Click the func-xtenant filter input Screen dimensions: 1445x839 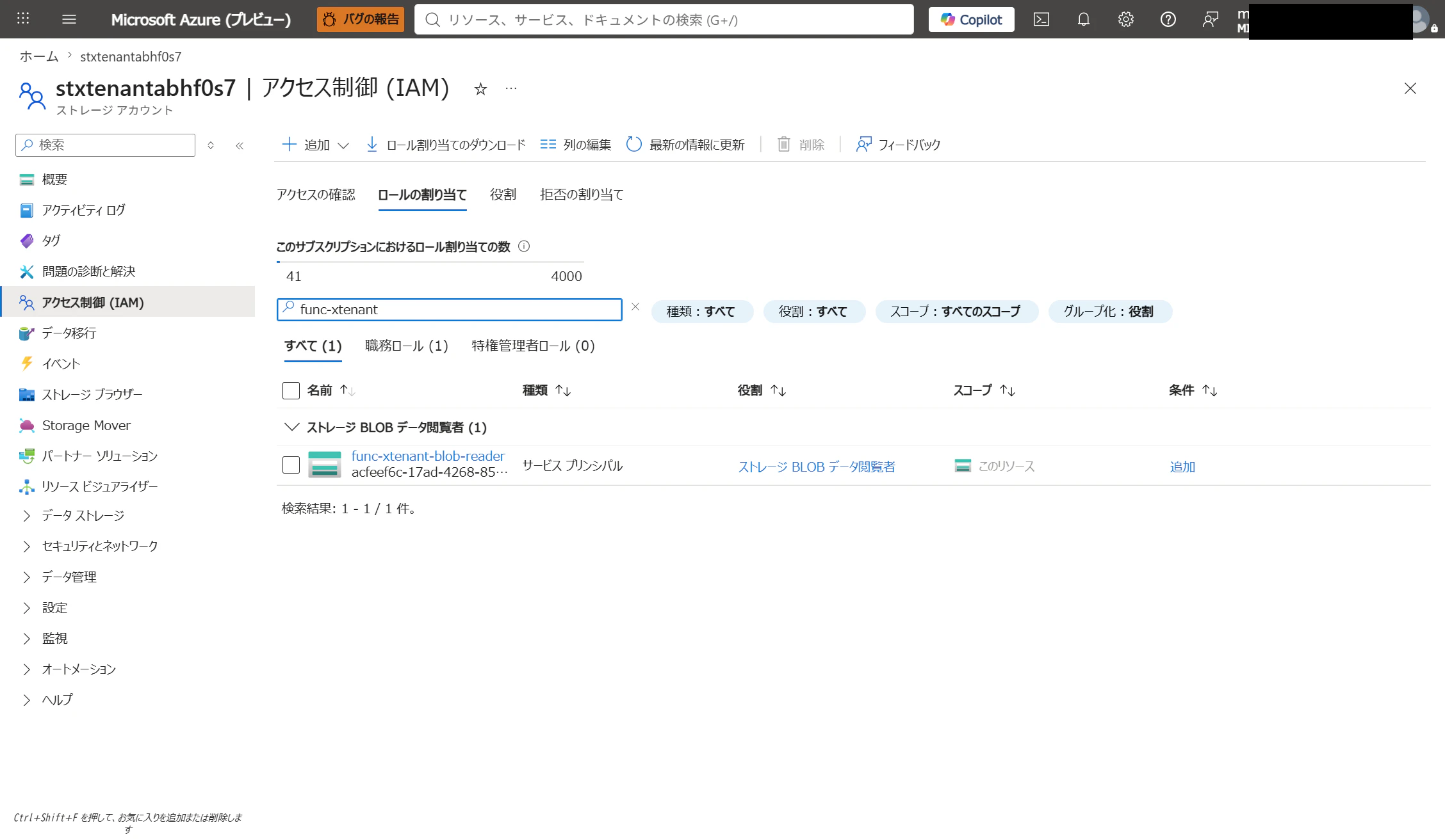coord(450,310)
